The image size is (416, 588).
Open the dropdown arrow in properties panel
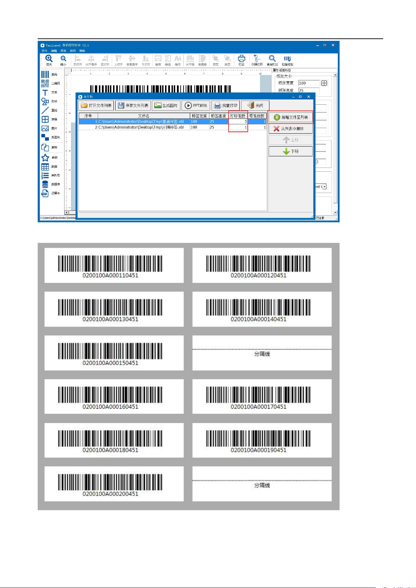pyautogui.click(x=324, y=187)
